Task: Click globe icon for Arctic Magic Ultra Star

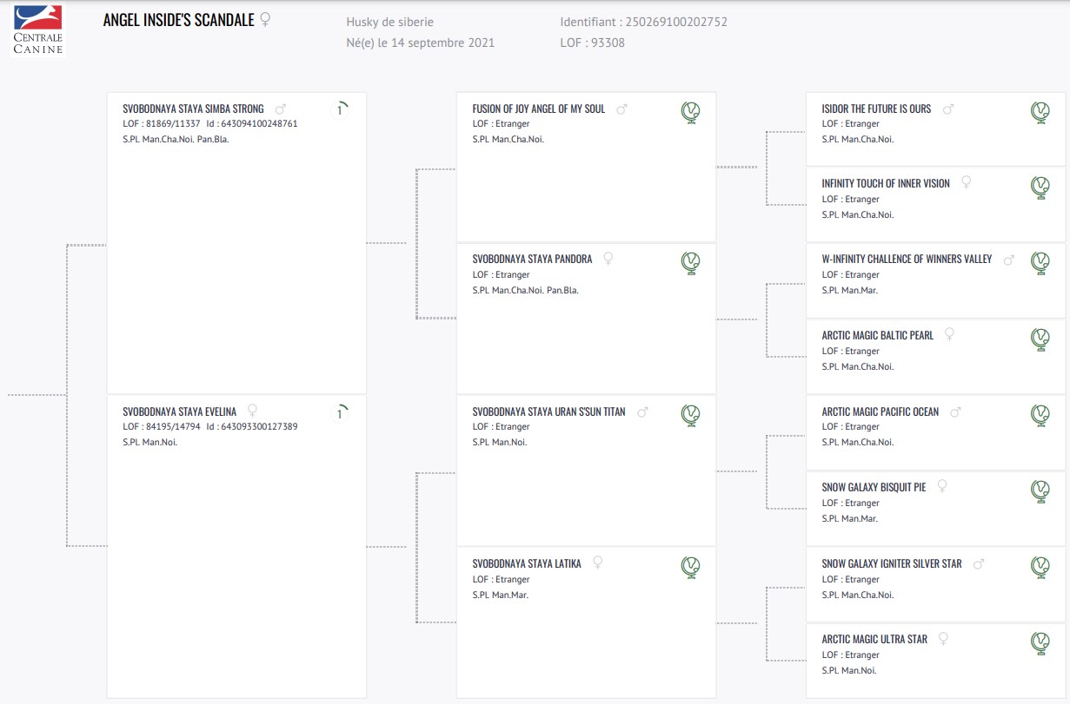Action: [1040, 643]
